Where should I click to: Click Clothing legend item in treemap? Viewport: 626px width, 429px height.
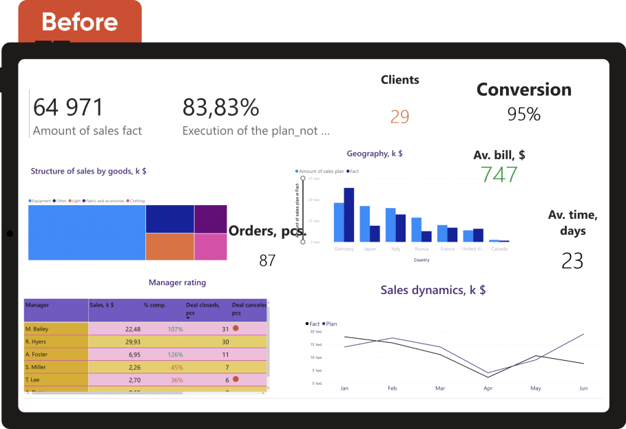click(x=136, y=201)
